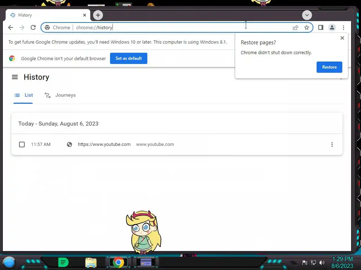Image resolution: width=361 pixels, height=270 pixels.
Task: Check the box for the 11:57 AM entry
Action: click(x=22, y=144)
